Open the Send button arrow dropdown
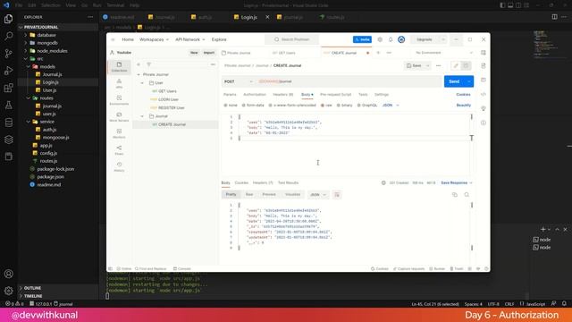Screen dimensions: 572x322 469,81
